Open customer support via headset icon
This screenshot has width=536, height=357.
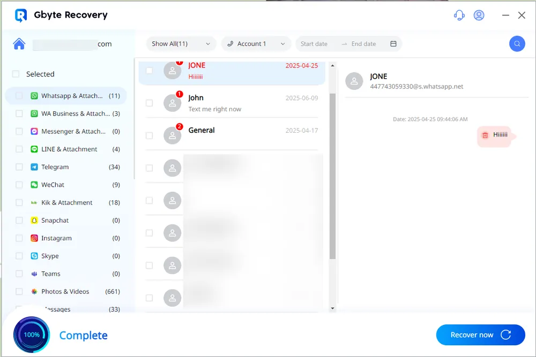click(459, 16)
